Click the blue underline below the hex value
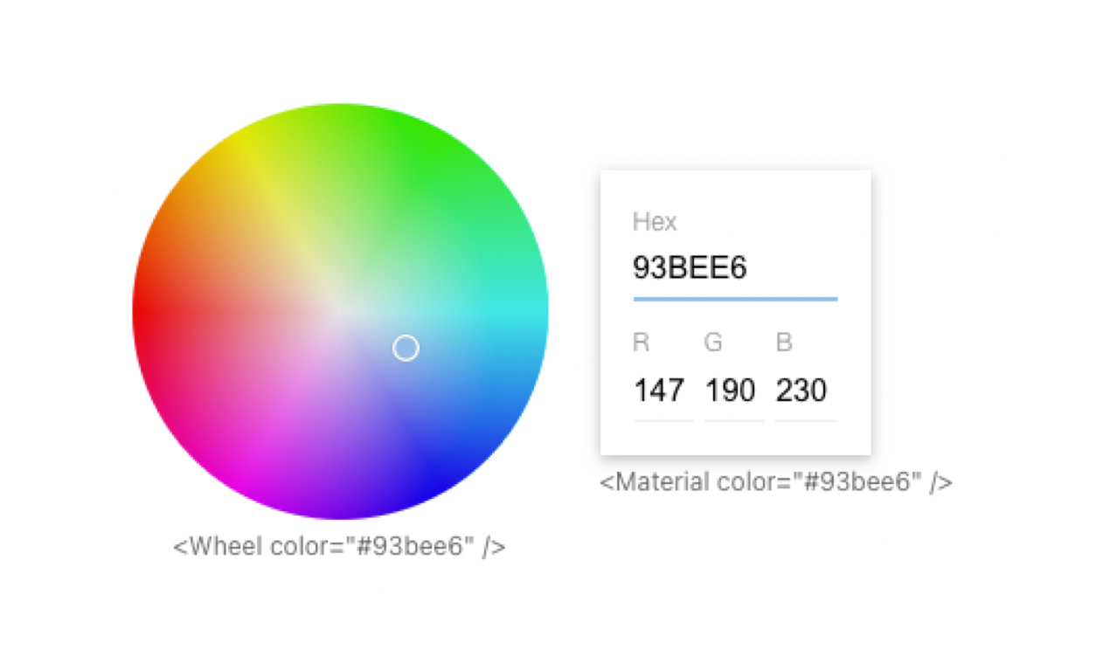1110x664 pixels. [735, 299]
